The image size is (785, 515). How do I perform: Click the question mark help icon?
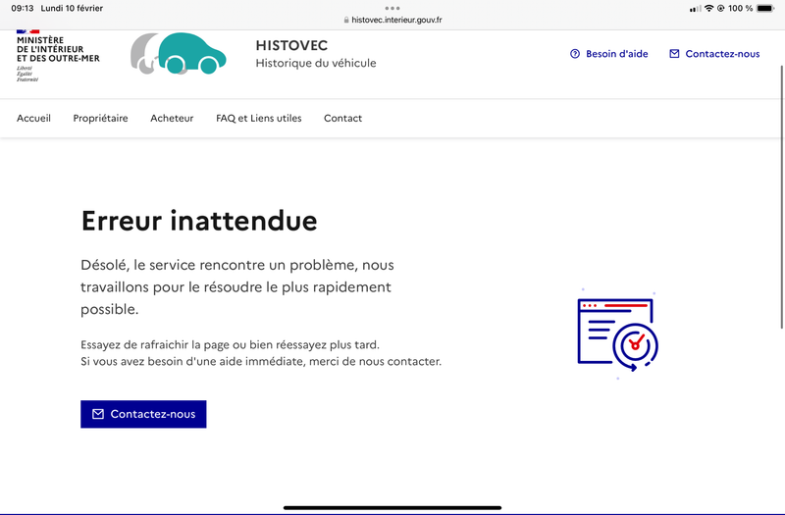pyautogui.click(x=575, y=54)
